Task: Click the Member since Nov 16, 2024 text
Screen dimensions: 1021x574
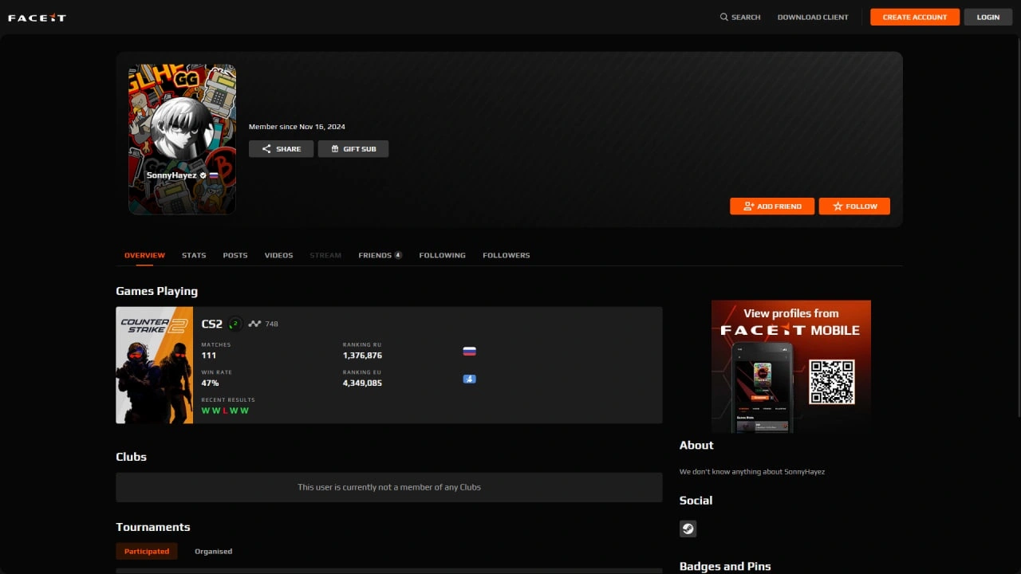Action: (x=297, y=127)
